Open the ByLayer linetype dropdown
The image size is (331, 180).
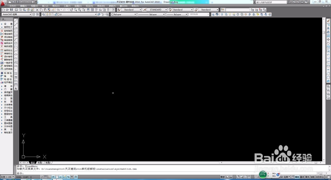[151, 15]
